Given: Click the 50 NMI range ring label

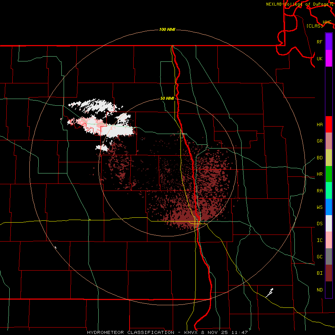Looking at the screenshot, I should tap(167, 98).
